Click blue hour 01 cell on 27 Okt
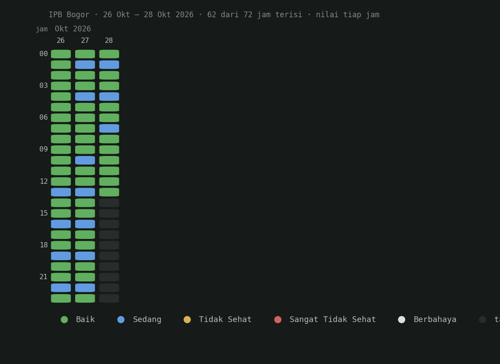Viewport: 500px width, 364px height. pos(85,64)
